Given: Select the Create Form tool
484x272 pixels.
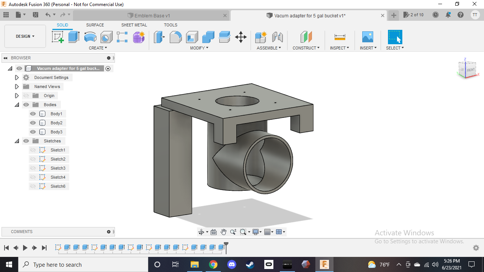Looking at the screenshot, I should pyautogui.click(x=139, y=37).
